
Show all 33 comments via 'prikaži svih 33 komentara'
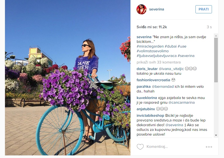159,62
